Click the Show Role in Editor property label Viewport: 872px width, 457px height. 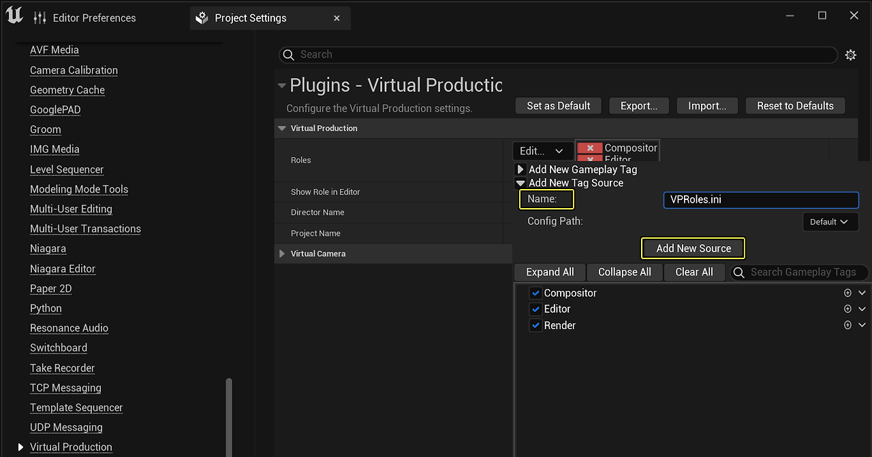(325, 192)
